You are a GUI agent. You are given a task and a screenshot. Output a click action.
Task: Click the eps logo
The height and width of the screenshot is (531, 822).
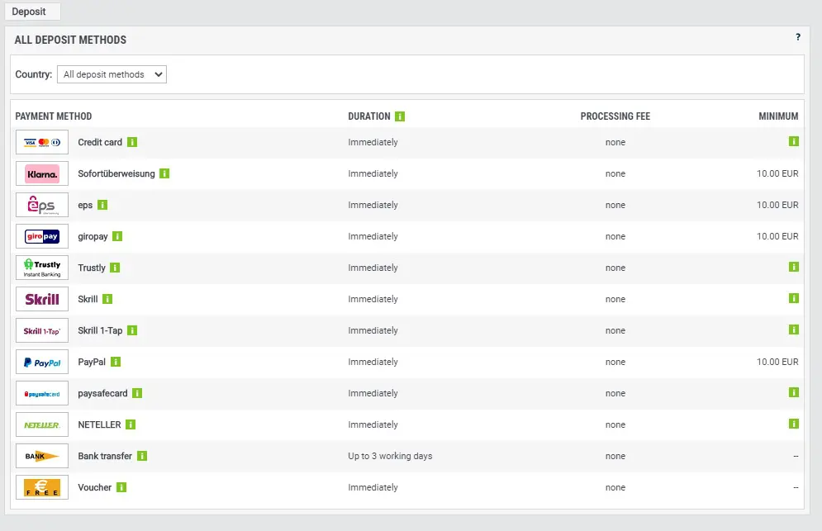click(x=42, y=205)
